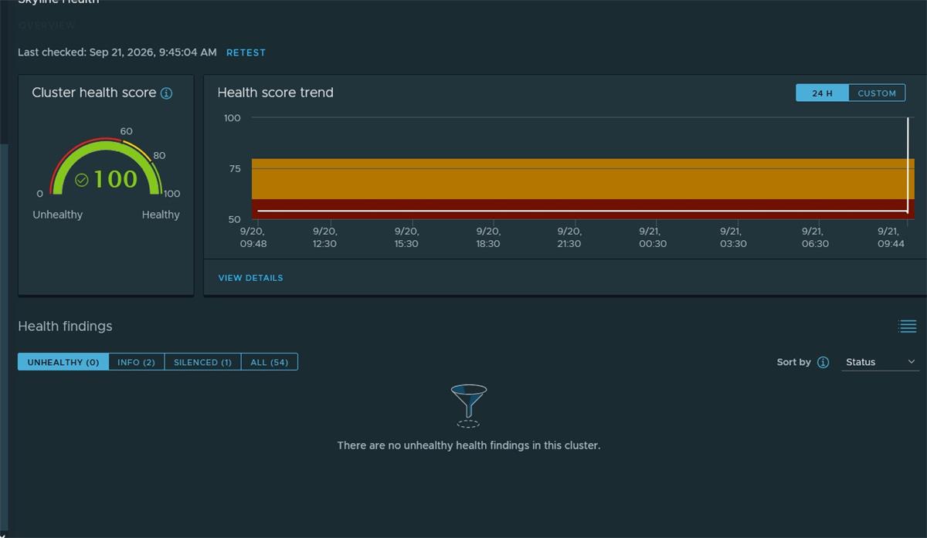Show the UNHEALTHY (0) findings tab

click(63, 362)
